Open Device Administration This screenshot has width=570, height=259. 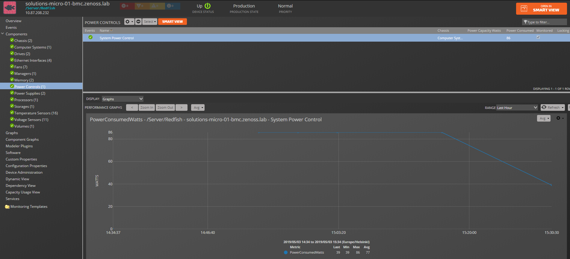click(24, 172)
